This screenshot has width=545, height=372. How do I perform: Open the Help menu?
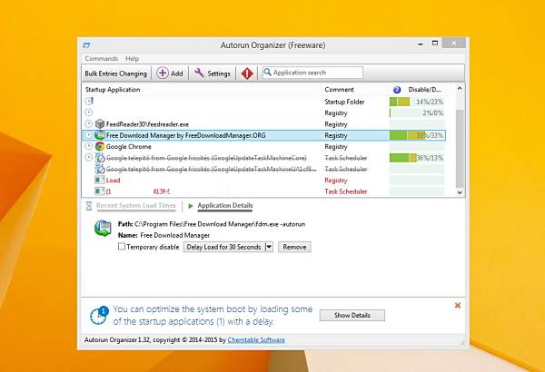pyautogui.click(x=132, y=59)
